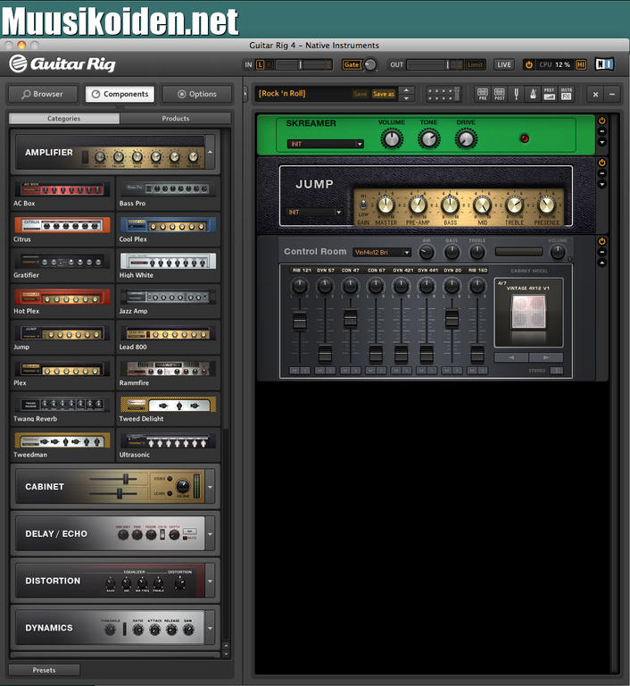Click the Save as button

(x=384, y=94)
